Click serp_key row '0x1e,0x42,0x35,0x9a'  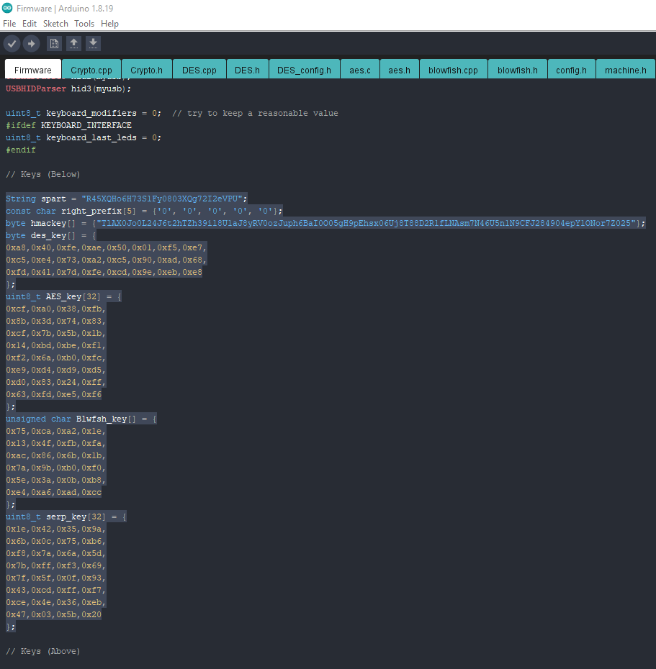point(55,529)
